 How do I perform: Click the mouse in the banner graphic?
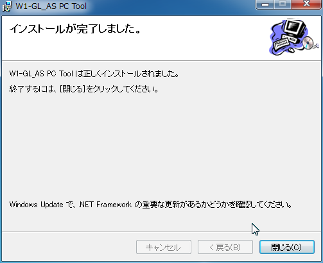click(x=291, y=50)
